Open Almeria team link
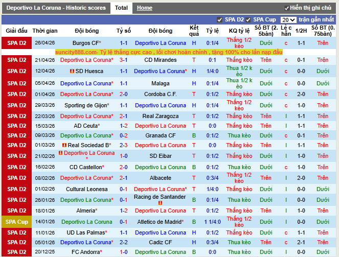The image size is (339, 257). (85, 211)
